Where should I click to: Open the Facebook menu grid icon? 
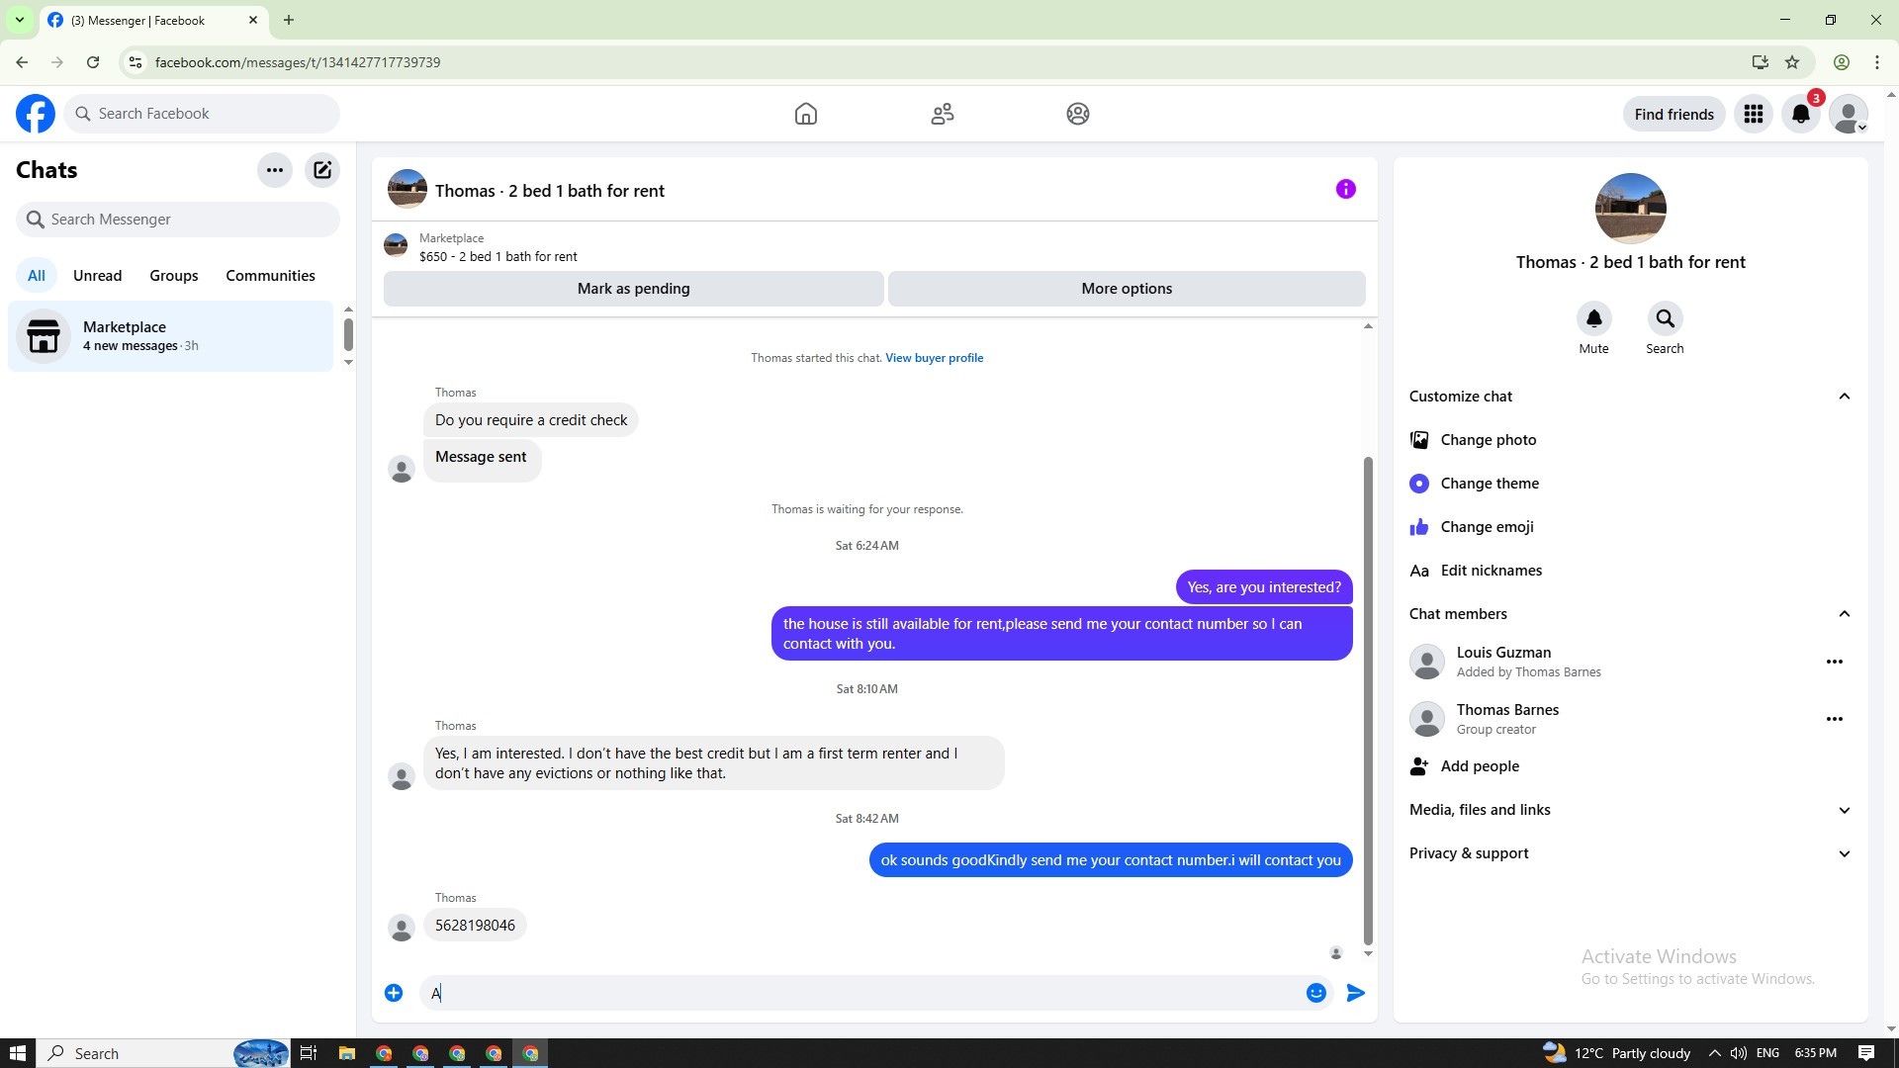[1754, 114]
